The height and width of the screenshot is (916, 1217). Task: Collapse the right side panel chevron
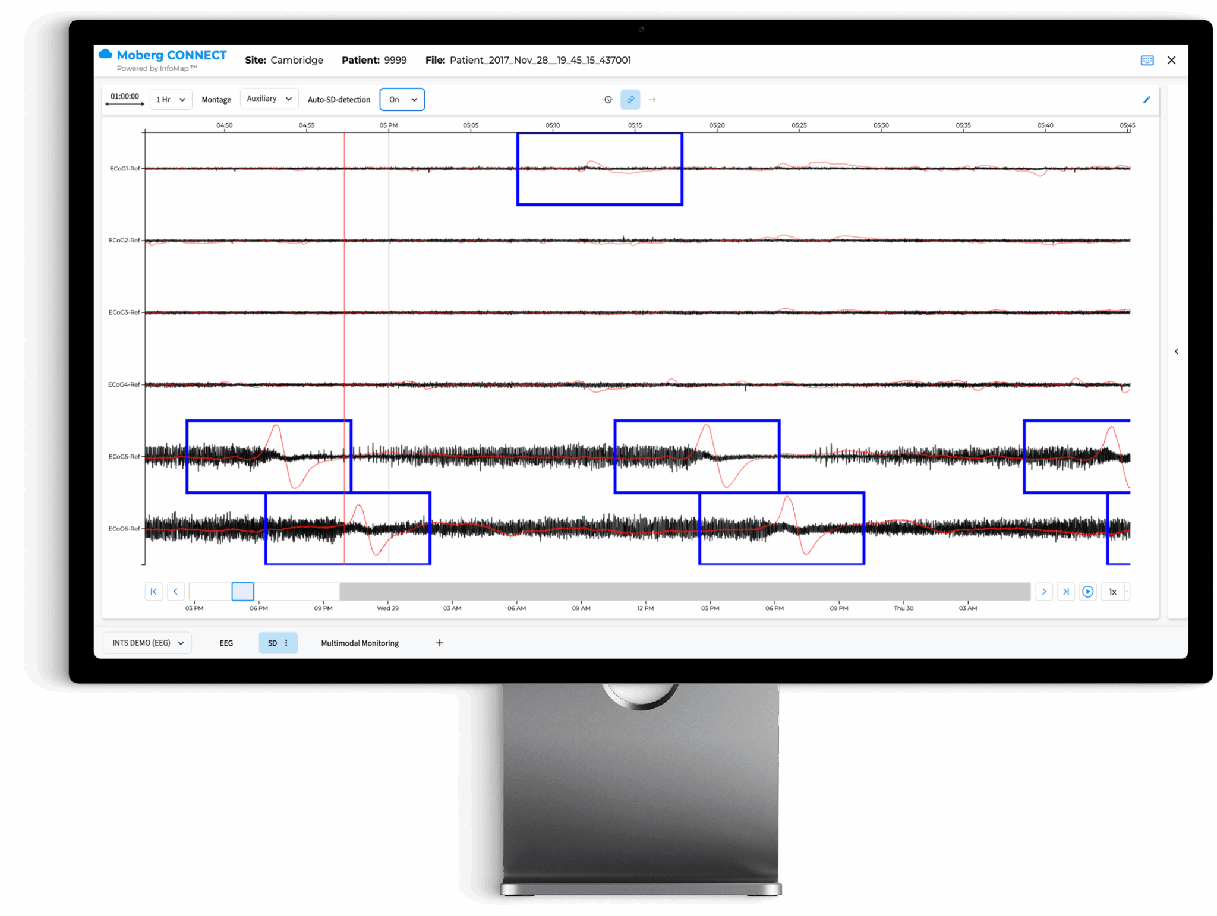pos(1177,351)
